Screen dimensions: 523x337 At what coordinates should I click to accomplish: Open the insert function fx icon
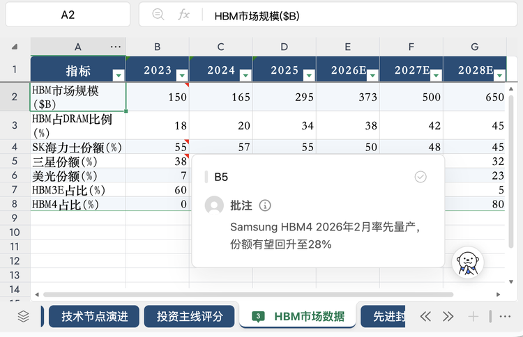(x=183, y=15)
